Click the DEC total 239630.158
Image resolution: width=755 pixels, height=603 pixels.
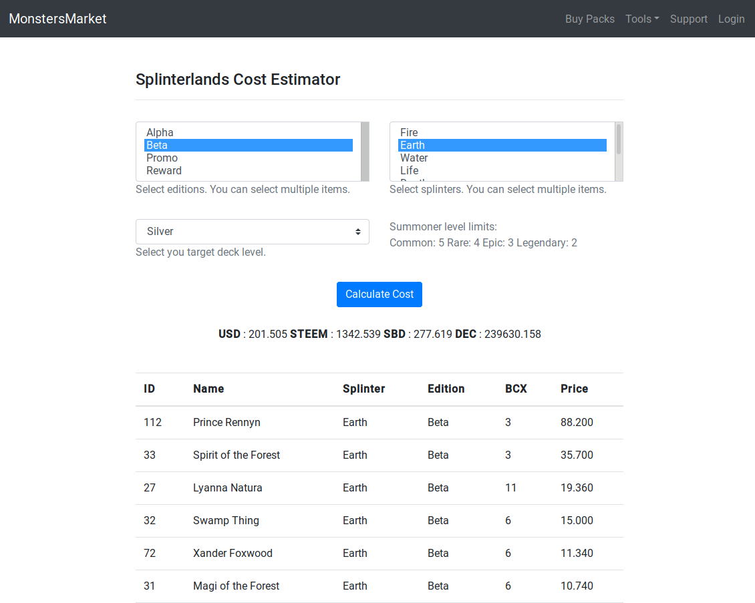coord(512,334)
